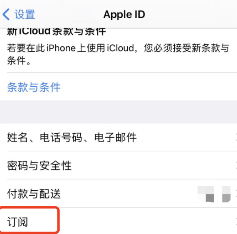Tap the chevron on 订阅 row
This screenshot has width=237, height=234.
236,222
